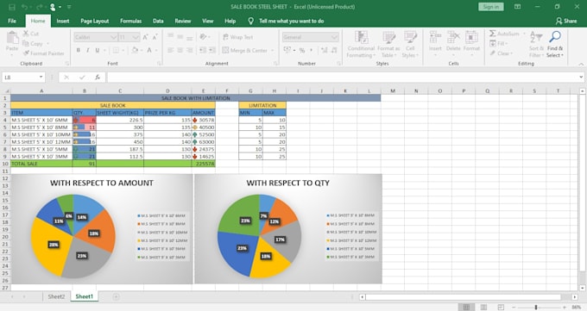Screen dimensions: 587x311
Task: Click the zoom slider handle
Action: [x=536, y=307]
